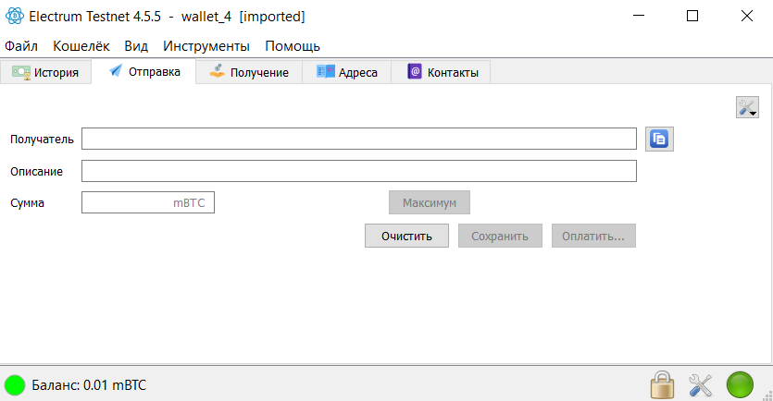Click the Баланс: 0.01 mBTC text
Screen dimensions: 773x401
click(89, 385)
